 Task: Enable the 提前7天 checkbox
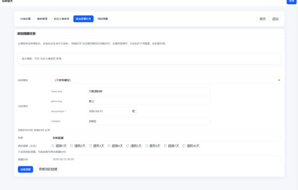tap(165, 146)
